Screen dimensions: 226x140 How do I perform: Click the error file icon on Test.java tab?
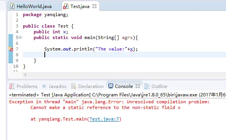(x=66, y=7)
